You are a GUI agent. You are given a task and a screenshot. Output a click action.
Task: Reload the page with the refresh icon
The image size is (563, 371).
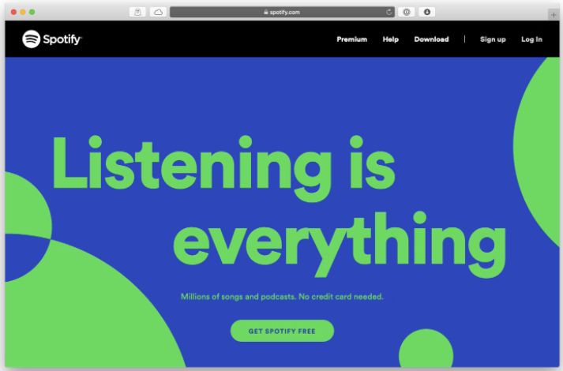[x=388, y=12]
